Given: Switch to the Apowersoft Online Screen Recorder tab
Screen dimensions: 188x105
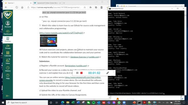Looking at the screenshot, I should pyautogui.click(x=47, y=3).
